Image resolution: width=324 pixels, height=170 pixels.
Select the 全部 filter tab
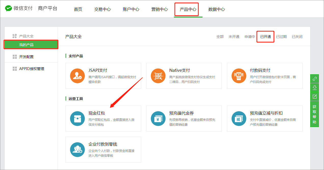click(x=220, y=37)
